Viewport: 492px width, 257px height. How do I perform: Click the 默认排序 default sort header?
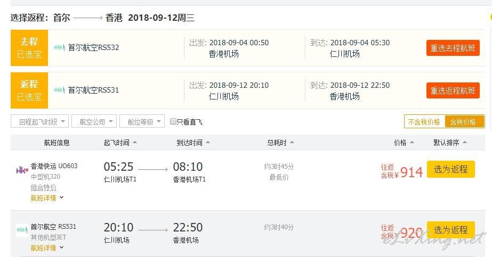point(450,143)
